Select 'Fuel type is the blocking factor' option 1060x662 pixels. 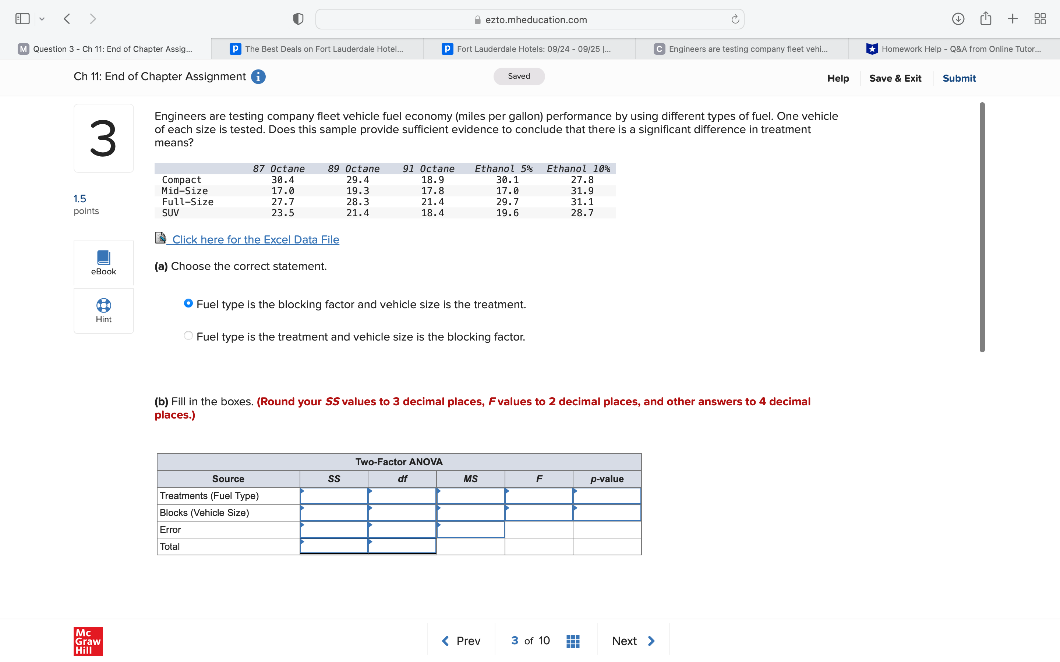point(188,303)
